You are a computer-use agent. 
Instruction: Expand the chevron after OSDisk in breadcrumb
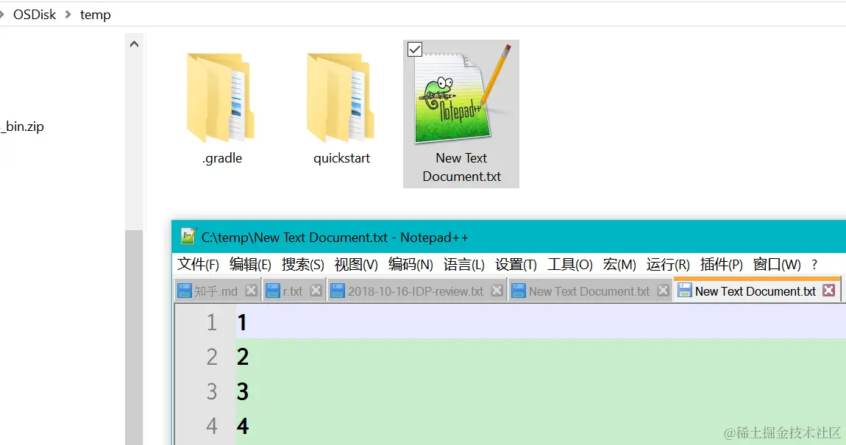pyautogui.click(x=68, y=15)
